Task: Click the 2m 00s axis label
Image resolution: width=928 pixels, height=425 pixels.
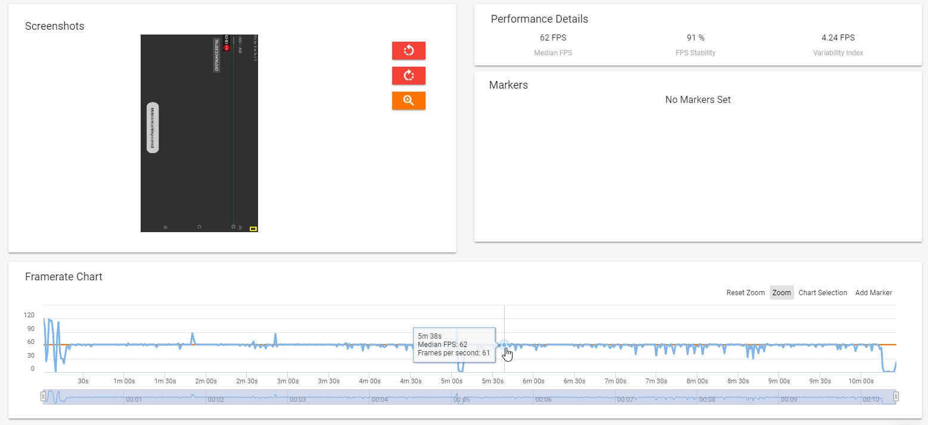Action: 206,381
